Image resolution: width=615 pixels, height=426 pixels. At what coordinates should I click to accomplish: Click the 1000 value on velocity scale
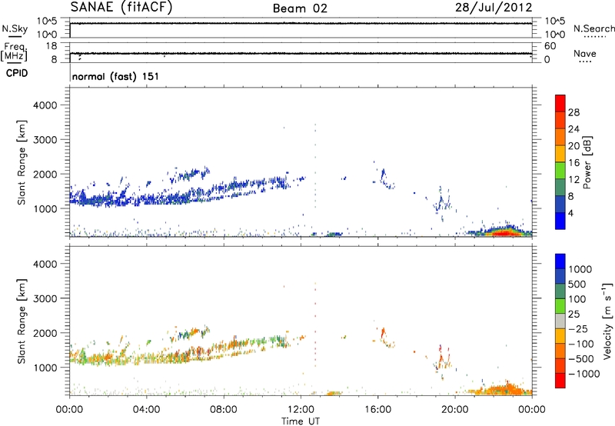click(x=580, y=269)
